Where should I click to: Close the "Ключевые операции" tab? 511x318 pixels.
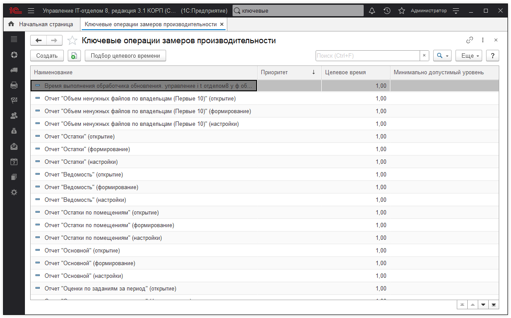222,24
